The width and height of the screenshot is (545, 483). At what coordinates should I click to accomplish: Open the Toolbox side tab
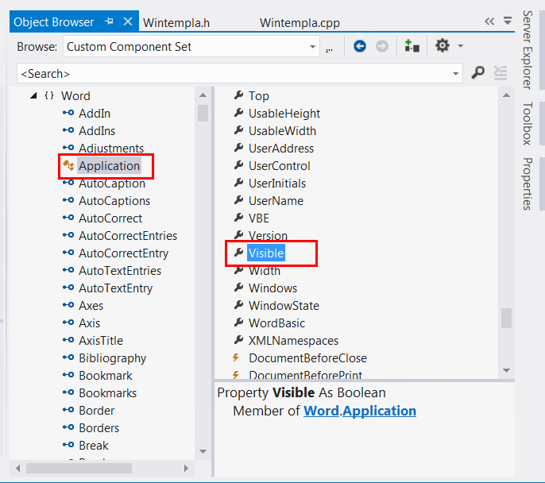[x=528, y=123]
